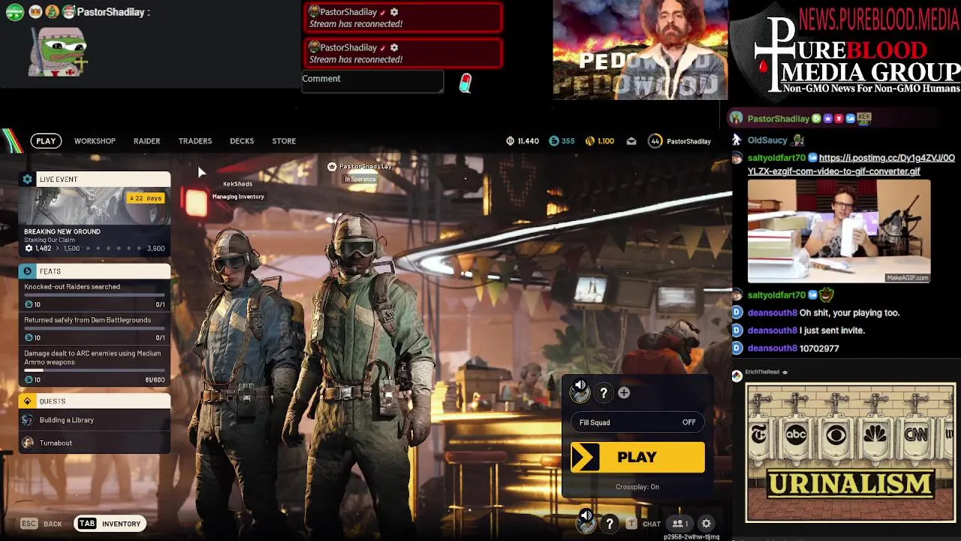961x541 pixels.
Task: Open the Building a Library quest
Action: point(95,420)
